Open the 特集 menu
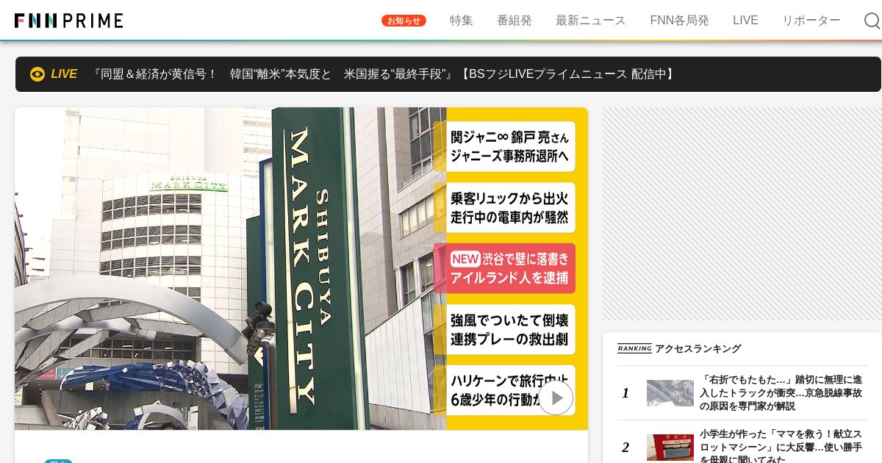This screenshot has width=882, height=463. pos(462,21)
